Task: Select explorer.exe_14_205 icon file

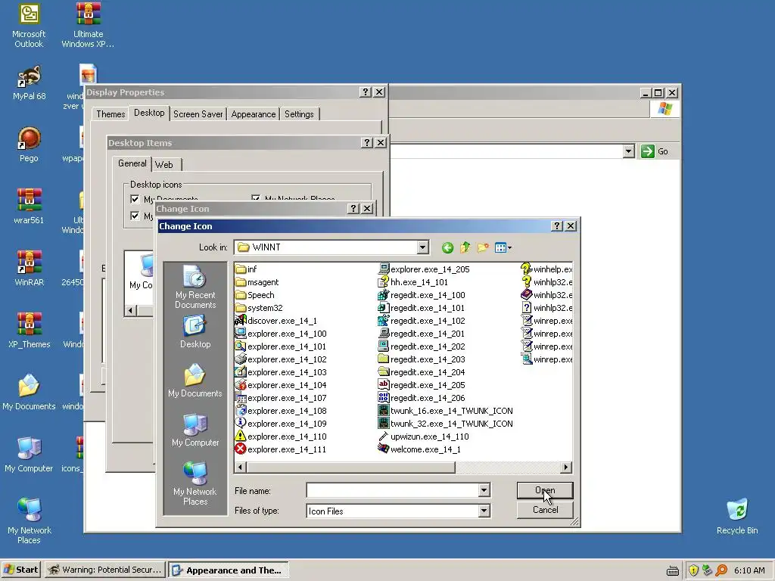Action: coord(424,269)
